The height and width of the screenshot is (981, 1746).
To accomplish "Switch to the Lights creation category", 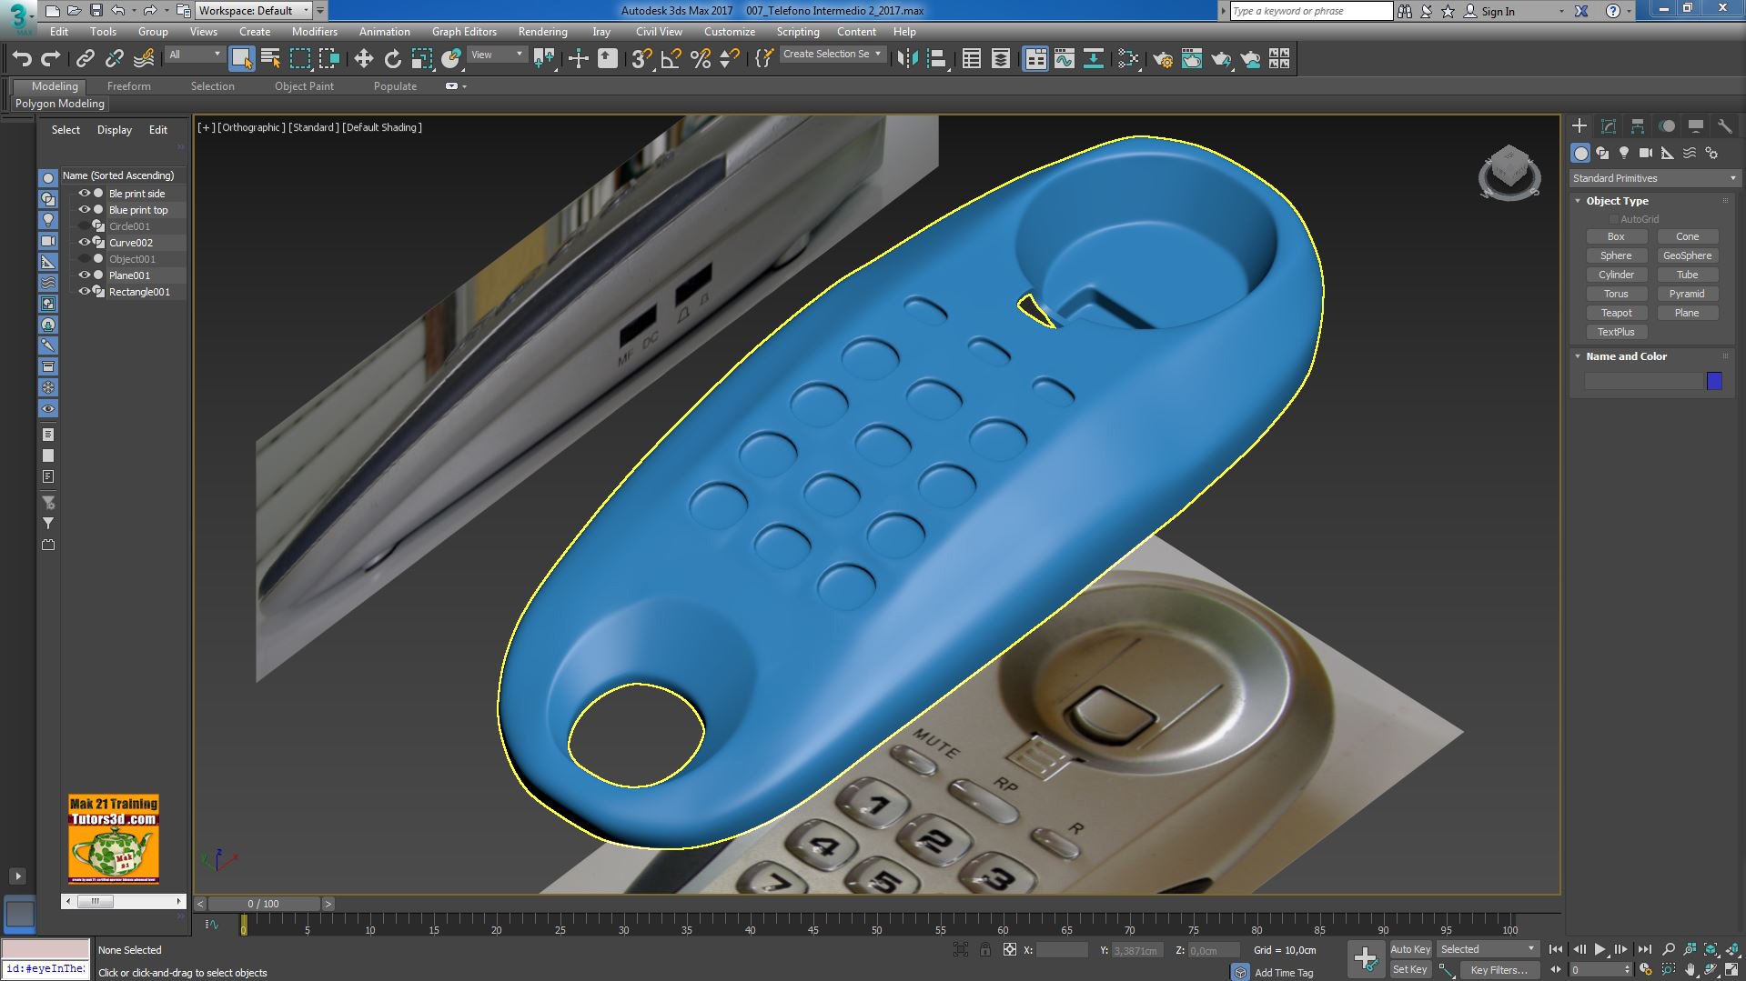I will (x=1624, y=153).
